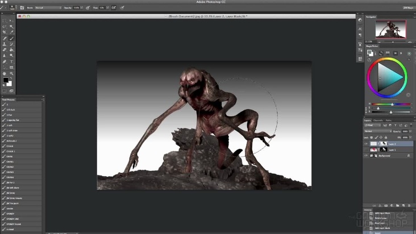Open the painting Mode dropdown in options bar

[48, 8]
